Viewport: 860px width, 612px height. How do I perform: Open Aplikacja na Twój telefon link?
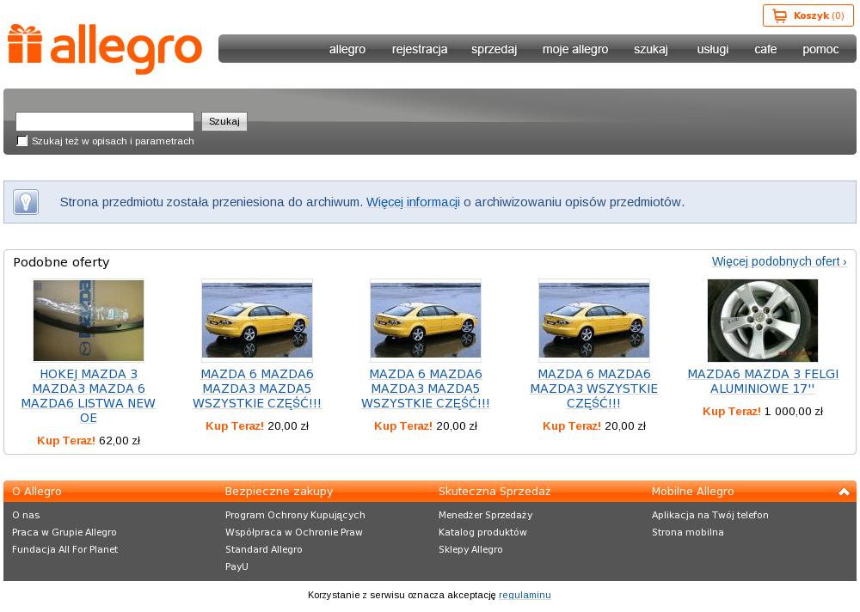[710, 515]
